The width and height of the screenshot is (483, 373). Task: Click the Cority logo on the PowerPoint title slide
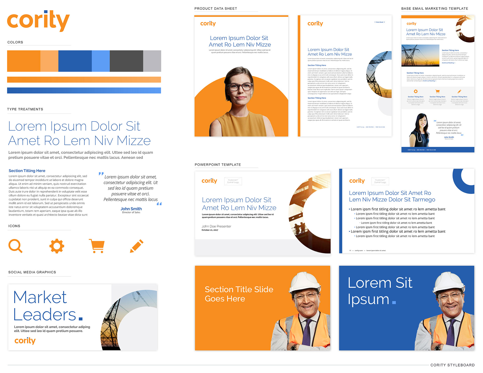click(x=209, y=181)
